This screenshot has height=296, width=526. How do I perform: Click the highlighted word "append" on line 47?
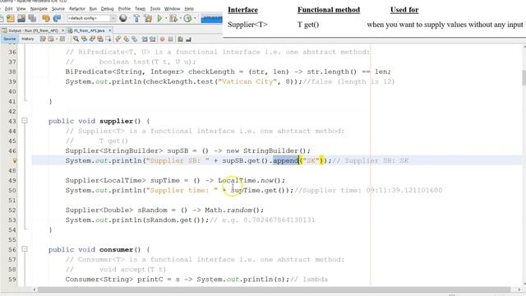point(285,160)
